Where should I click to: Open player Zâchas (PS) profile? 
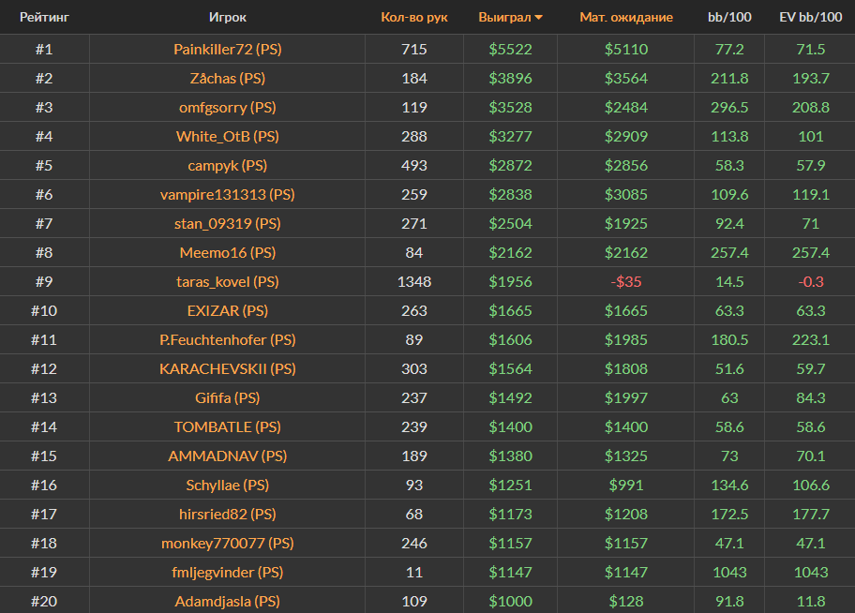click(227, 78)
